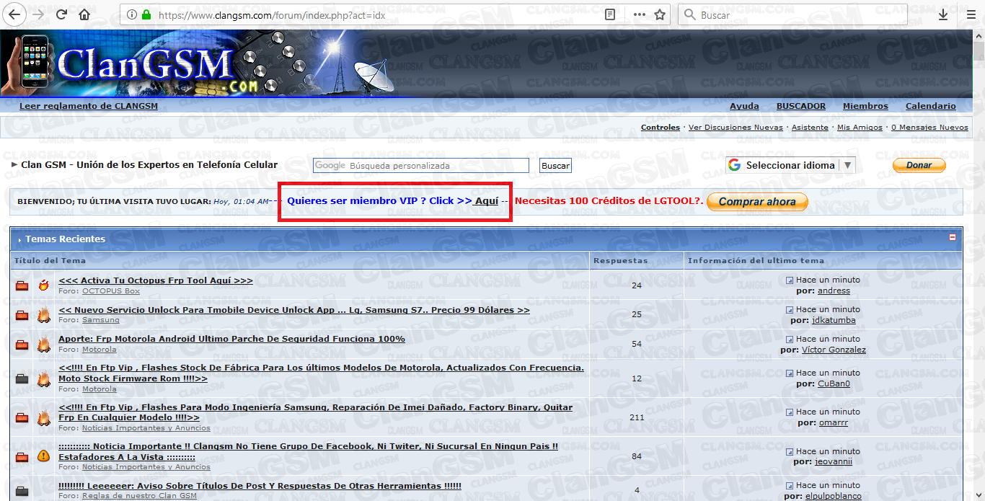Click the folder icon for the Tmobile Device Unlock topic
Image resolution: width=985 pixels, height=501 pixels.
click(x=22, y=315)
